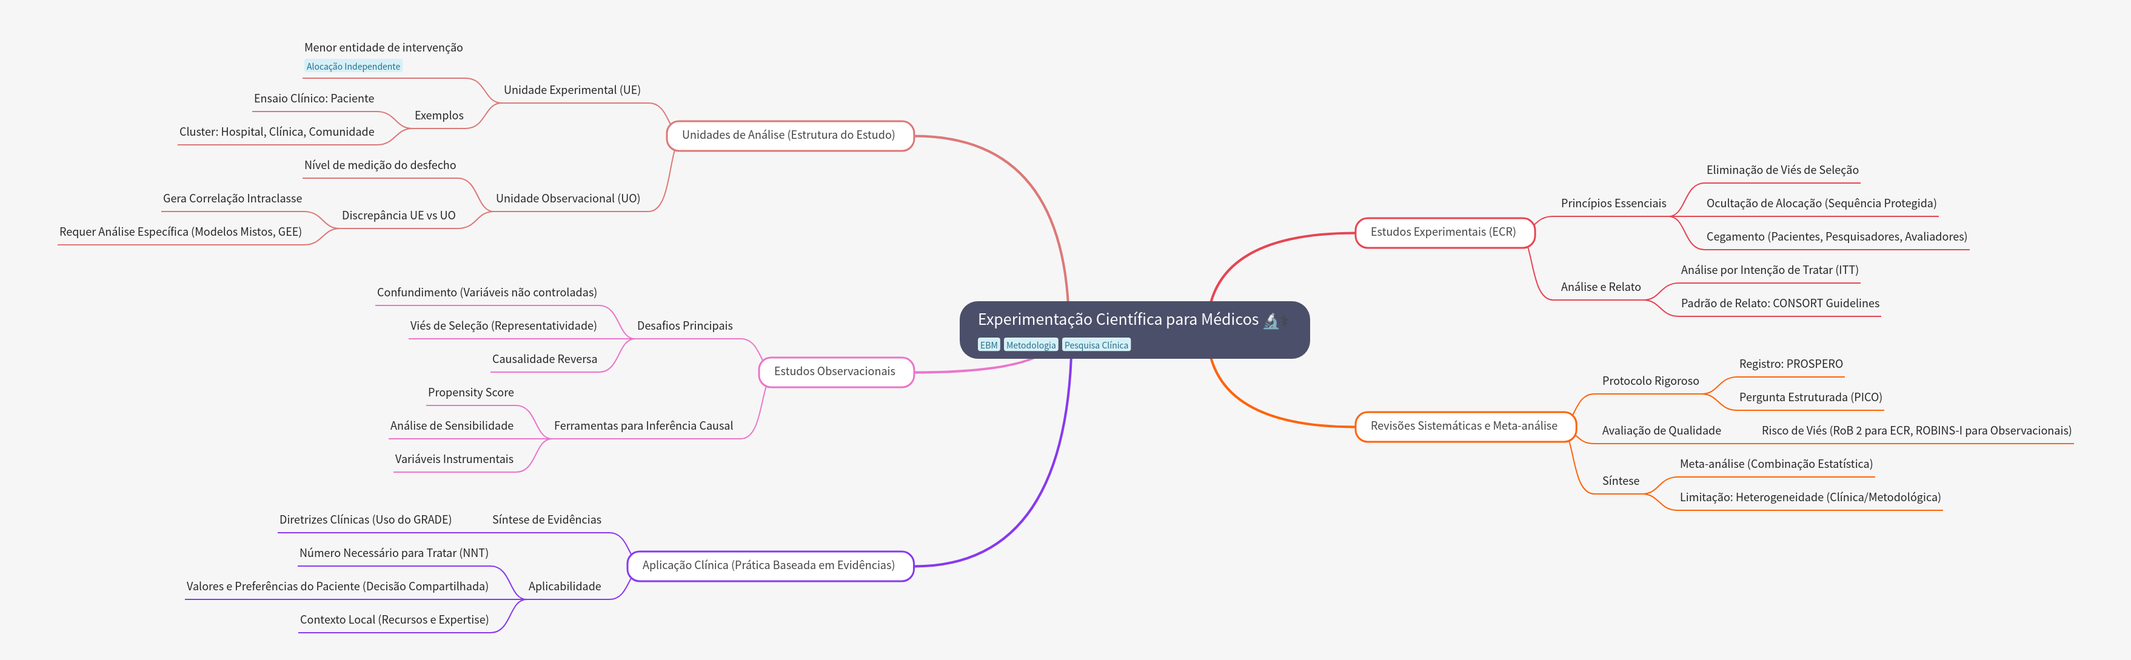Click Unidade Experimental (UE) node
2131x660 pixels.
(572, 90)
